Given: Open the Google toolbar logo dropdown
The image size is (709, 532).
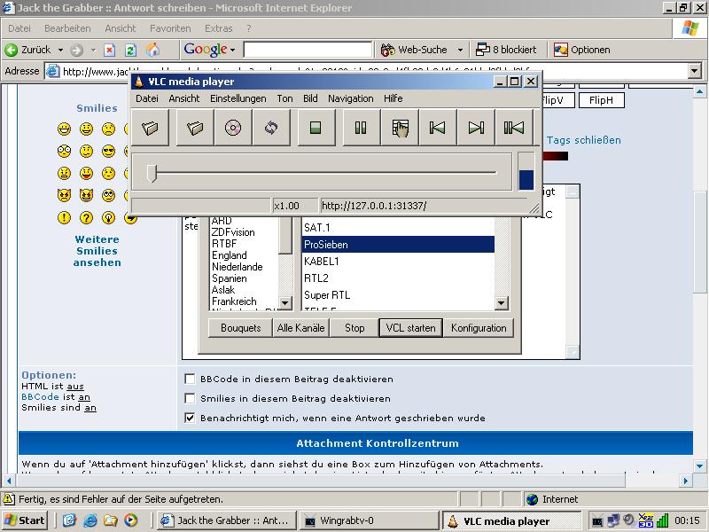Looking at the screenshot, I should [211, 50].
